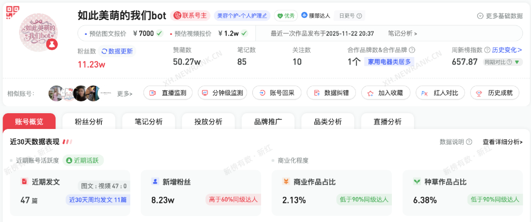Switch to 直播分析 tab
This screenshot has width=531, height=222.
[x=387, y=122]
